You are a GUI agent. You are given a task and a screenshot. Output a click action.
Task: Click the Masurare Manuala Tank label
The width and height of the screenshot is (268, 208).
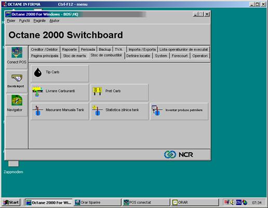[65, 110]
